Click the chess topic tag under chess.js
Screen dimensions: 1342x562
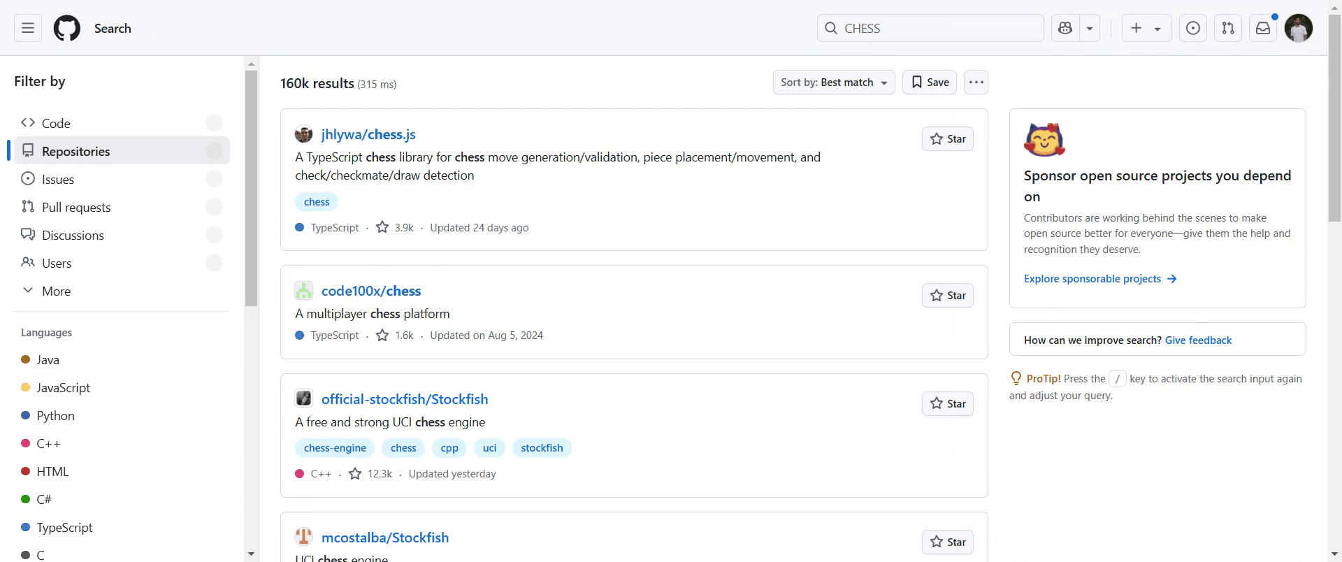pos(317,202)
